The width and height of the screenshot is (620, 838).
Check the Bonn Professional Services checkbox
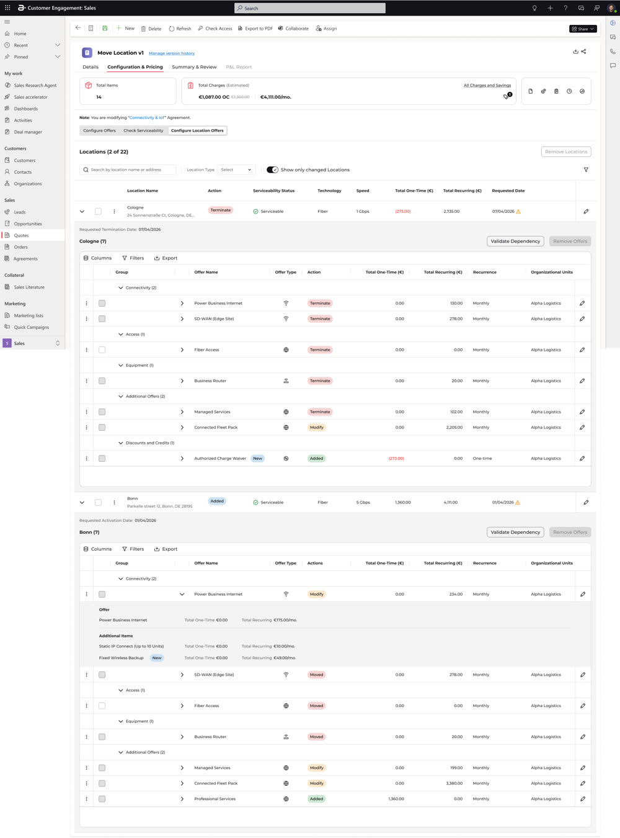click(102, 799)
